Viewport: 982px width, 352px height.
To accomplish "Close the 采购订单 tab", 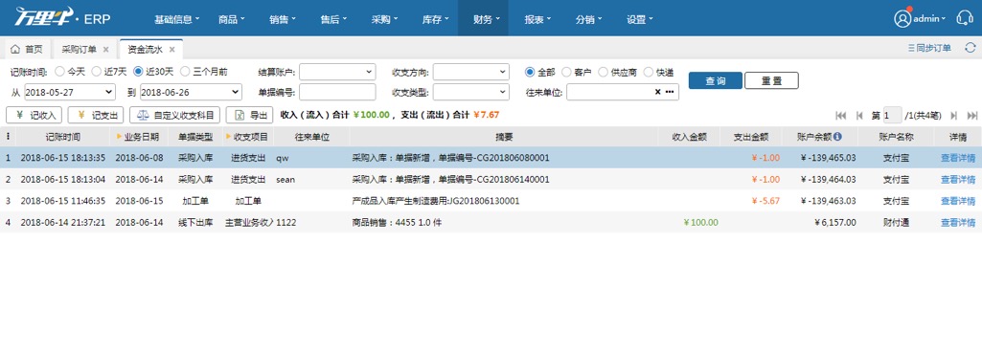I will tap(105, 49).
